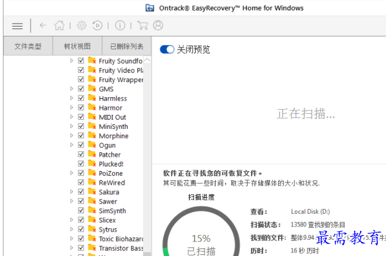386x256 pixels.
Task: Go back with the left arrow
Action: tap(43, 25)
